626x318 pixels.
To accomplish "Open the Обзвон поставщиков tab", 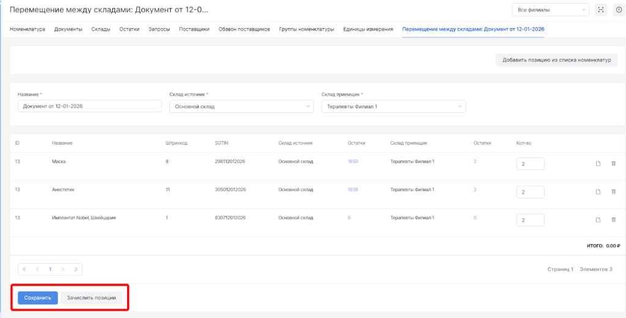I will click(x=244, y=29).
